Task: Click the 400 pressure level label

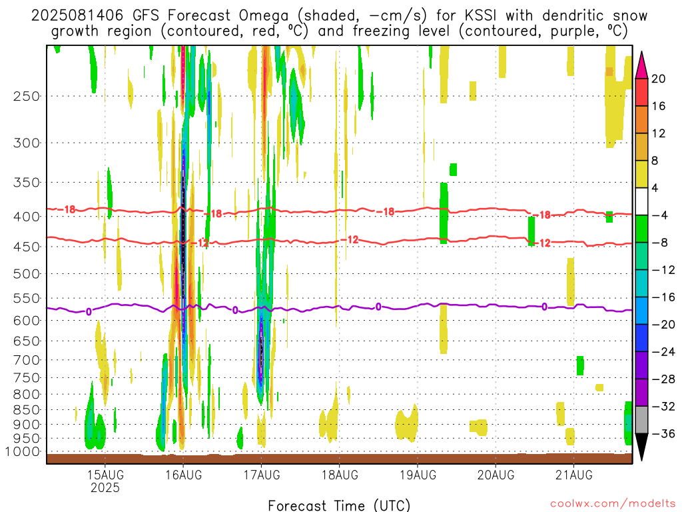Action: click(x=27, y=217)
